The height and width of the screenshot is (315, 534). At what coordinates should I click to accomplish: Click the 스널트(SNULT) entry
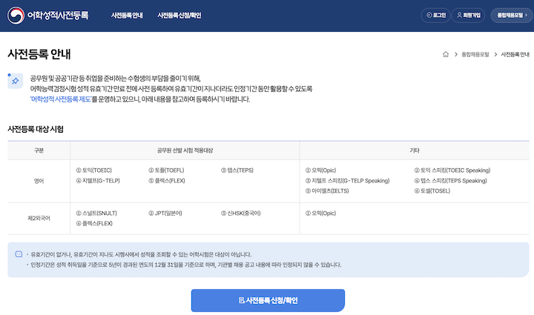(x=96, y=213)
